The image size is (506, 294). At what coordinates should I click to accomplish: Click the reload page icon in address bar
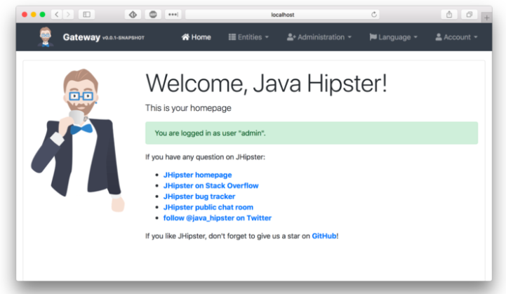click(373, 14)
